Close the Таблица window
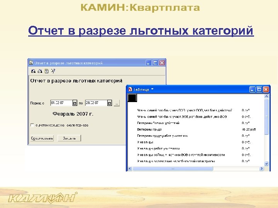The width and height of the screenshot is (278, 208). click(x=266, y=89)
